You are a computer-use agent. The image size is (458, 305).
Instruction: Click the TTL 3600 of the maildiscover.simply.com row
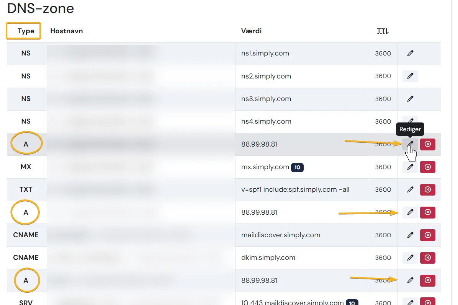[383, 235]
